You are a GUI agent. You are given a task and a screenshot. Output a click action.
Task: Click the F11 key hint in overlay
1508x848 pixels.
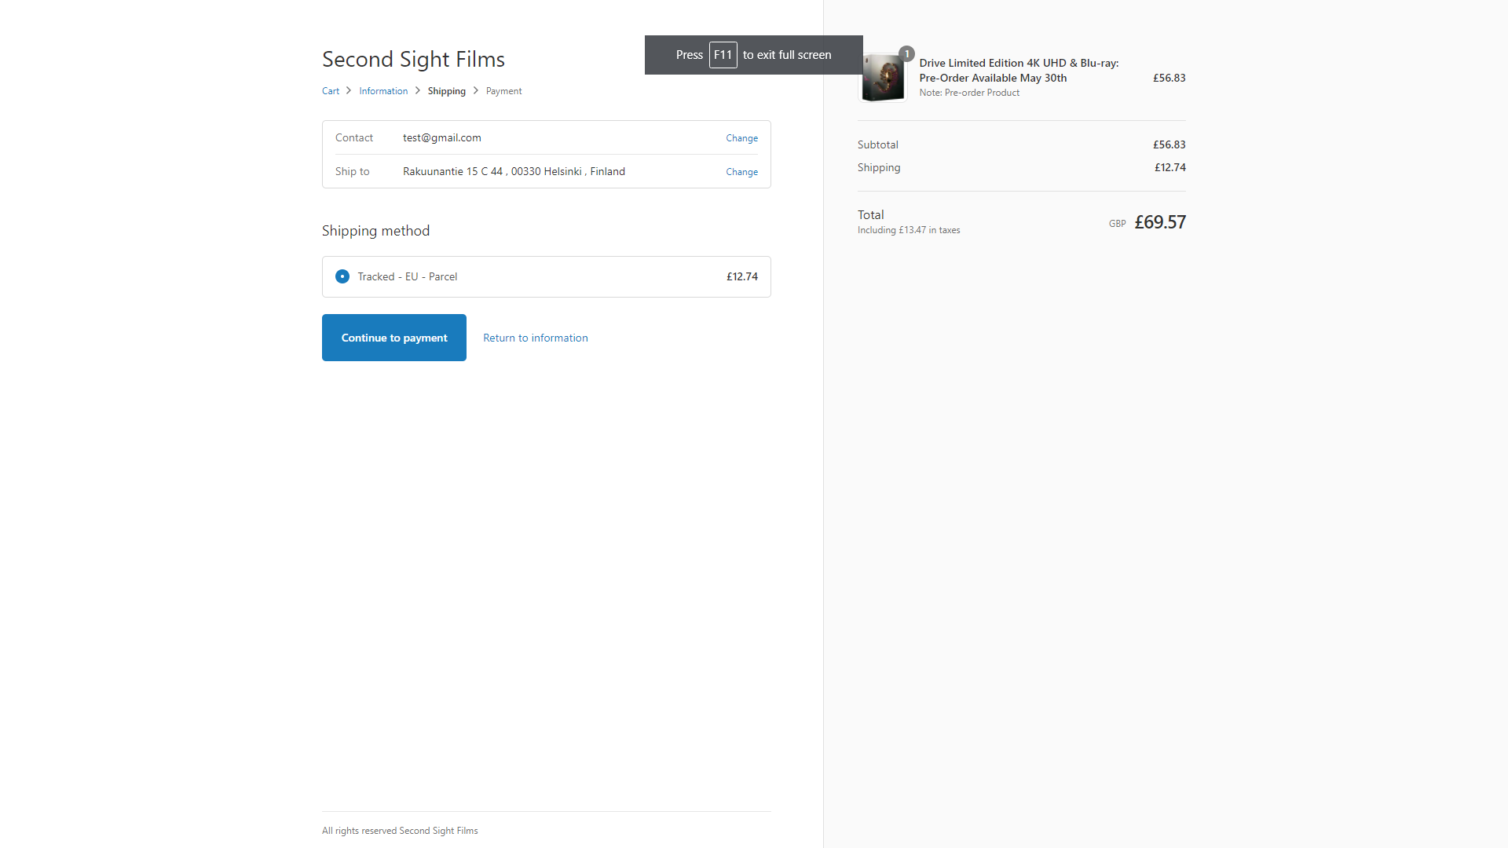(723, 55)
